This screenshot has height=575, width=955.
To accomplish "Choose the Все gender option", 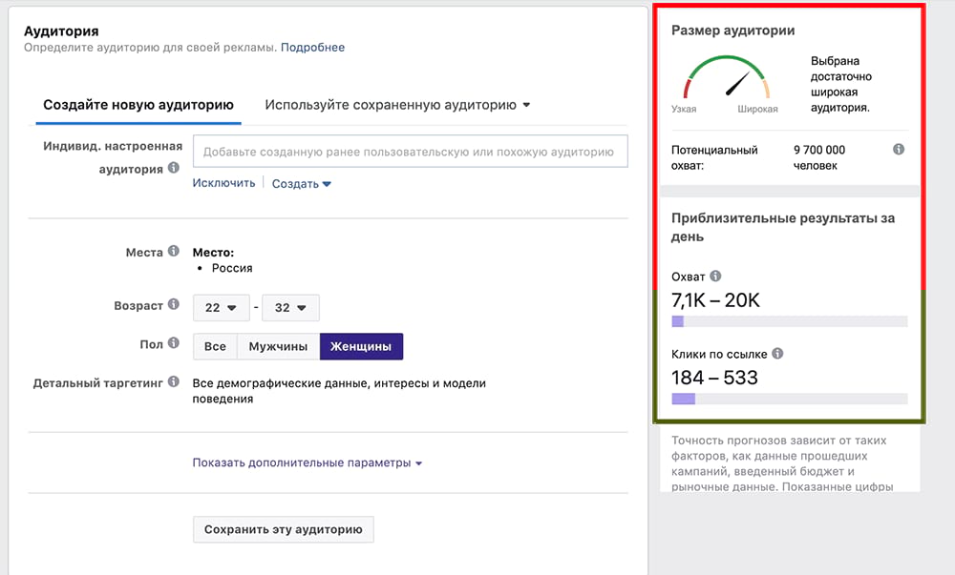I will point(214,345).
